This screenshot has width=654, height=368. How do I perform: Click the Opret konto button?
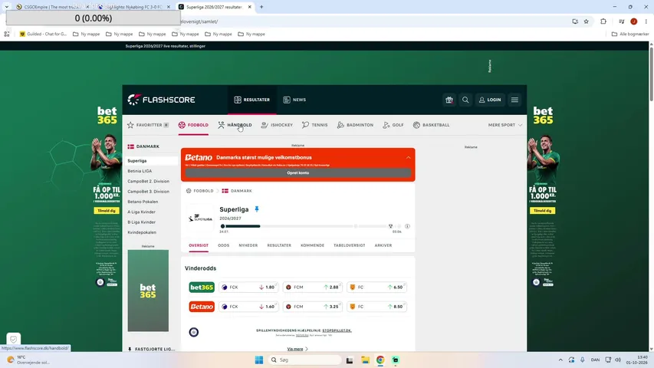(297, 172)
